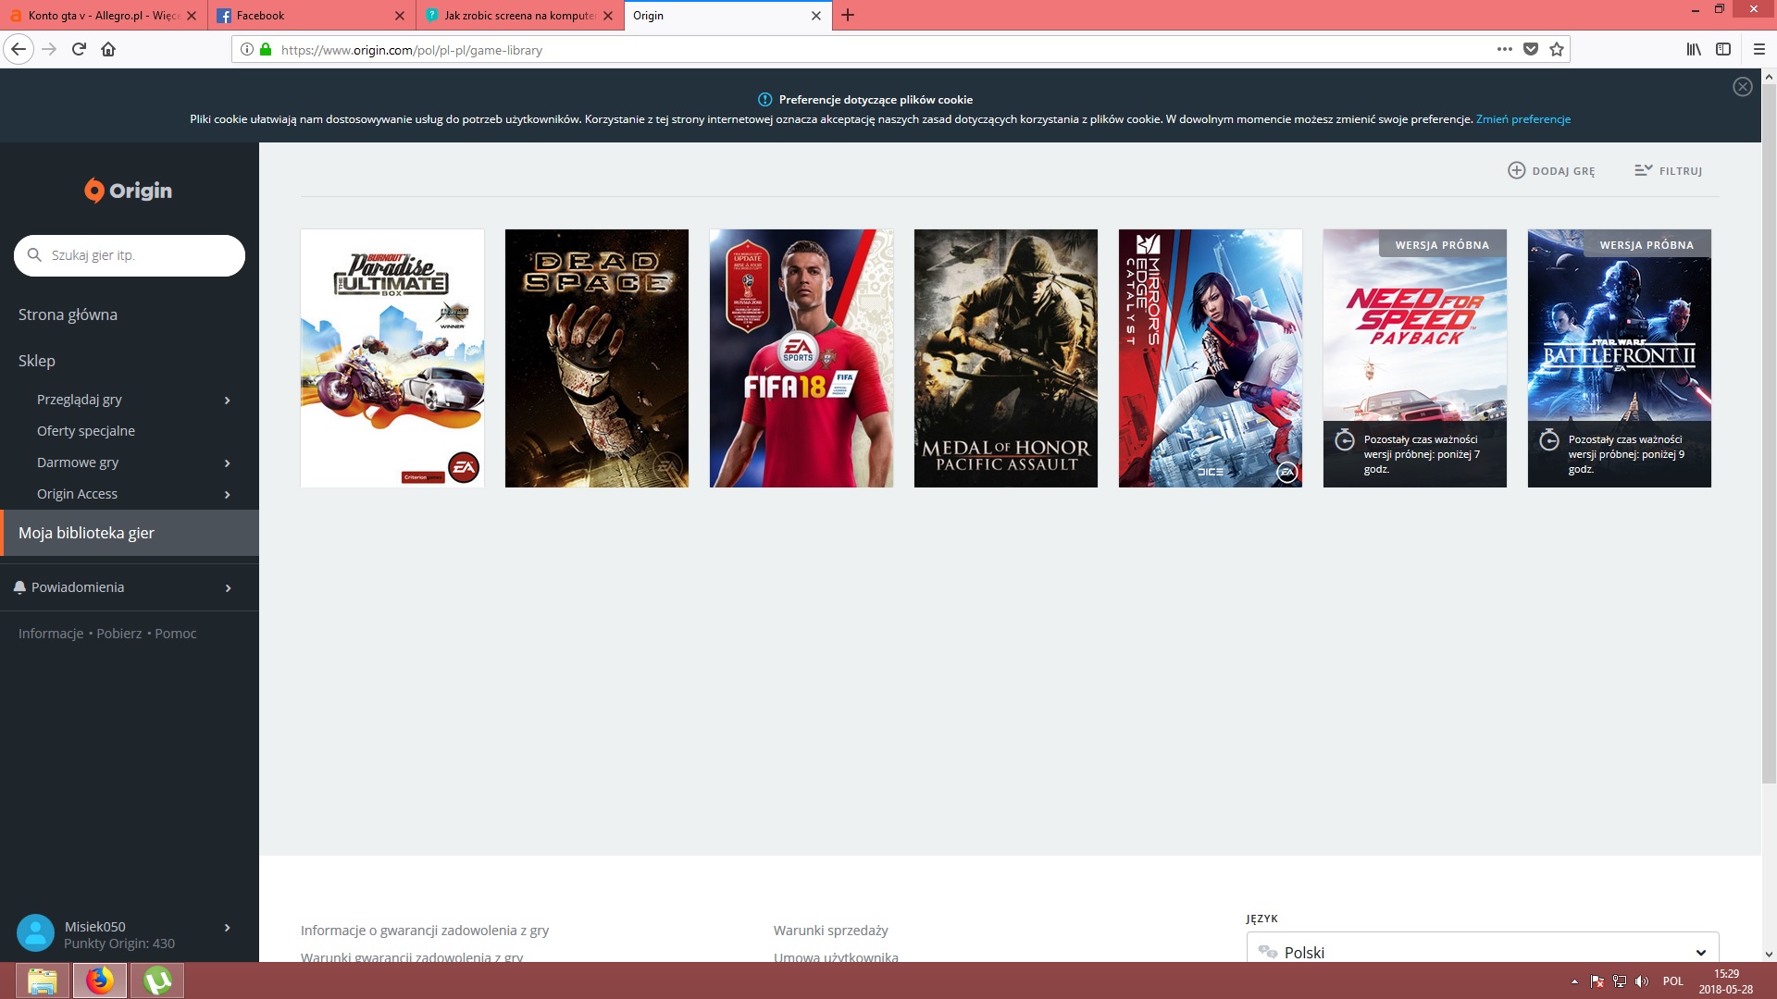This screenshot has height=999, width=1777.
Task: Click the bell icon next to Powiadomienia
Action: (19, 587)
